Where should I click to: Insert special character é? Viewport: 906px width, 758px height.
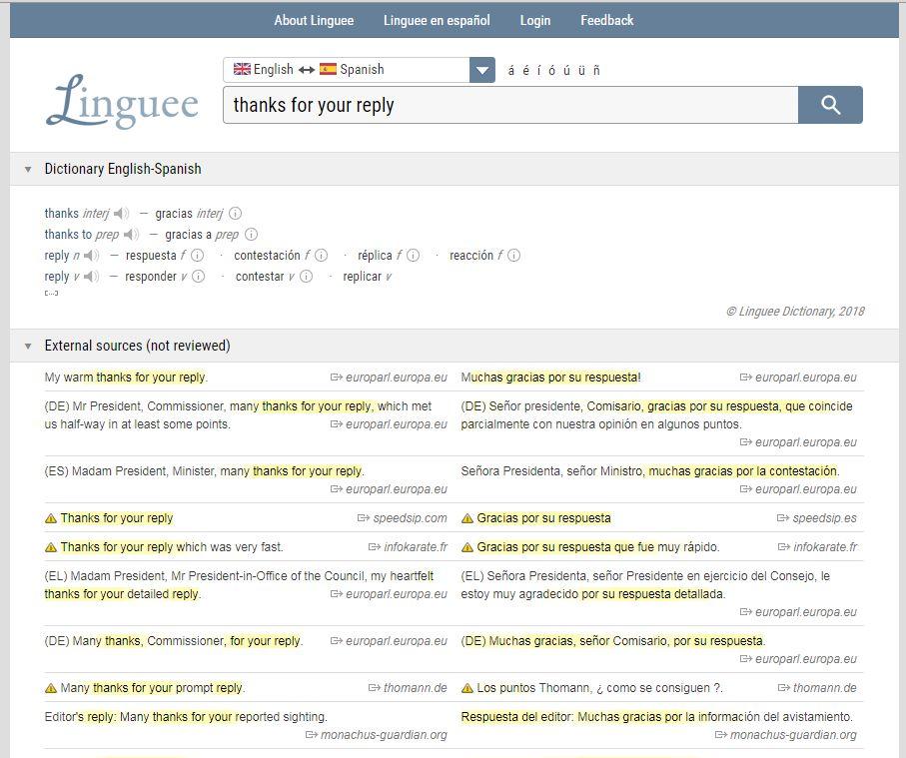[525, 71]
